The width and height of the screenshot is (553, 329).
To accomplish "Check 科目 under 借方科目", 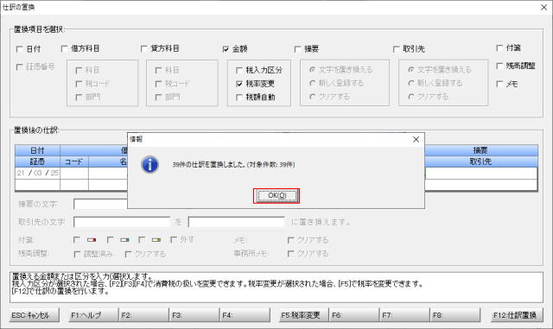I will [x=79, y=71].
